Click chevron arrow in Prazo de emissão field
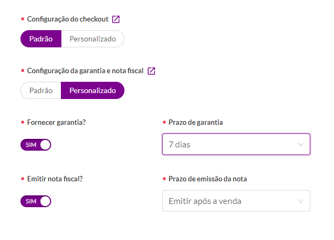334x240 pixels. (x=301, y=201)
